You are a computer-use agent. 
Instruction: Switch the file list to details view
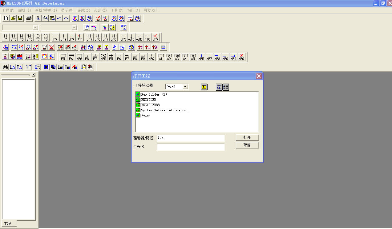(x=226, y=87)
